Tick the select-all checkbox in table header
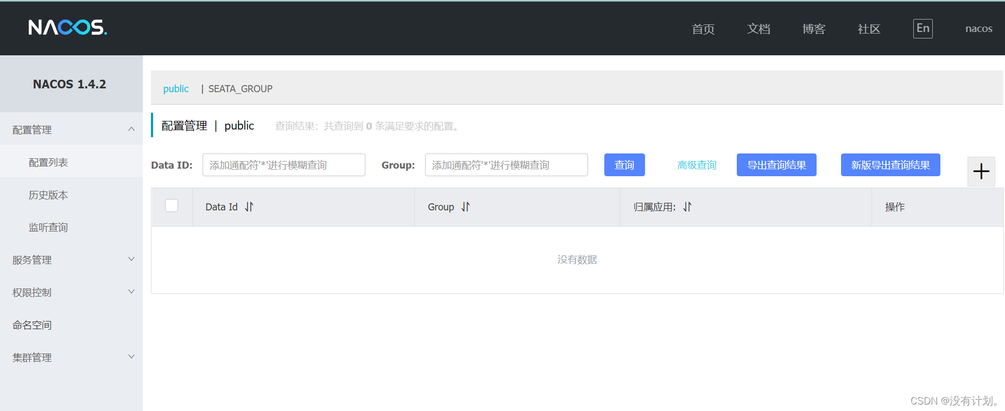Viewport: 1005px width, 411px height. [172, 206]
